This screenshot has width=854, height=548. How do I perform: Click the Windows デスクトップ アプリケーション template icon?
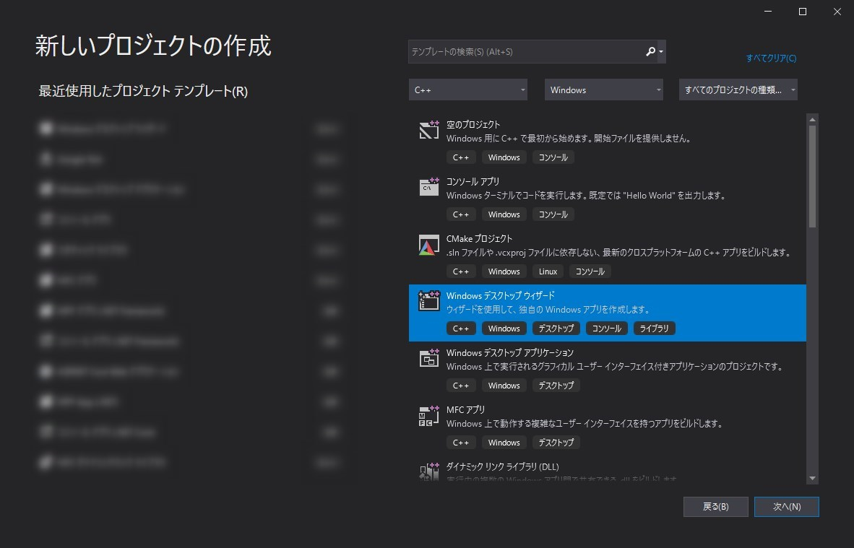(428, 358)
